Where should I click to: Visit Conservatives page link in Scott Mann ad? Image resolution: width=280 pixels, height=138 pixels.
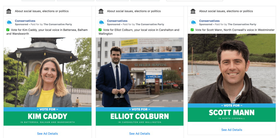pos(209,21)
